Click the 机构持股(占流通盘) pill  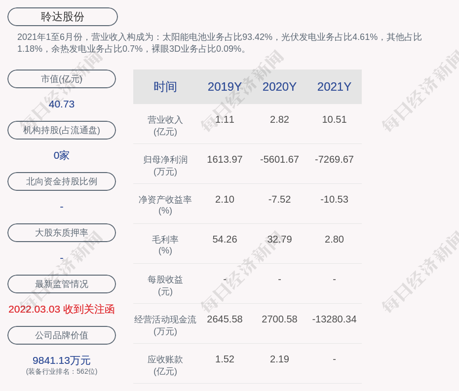(x=62, y=130)
